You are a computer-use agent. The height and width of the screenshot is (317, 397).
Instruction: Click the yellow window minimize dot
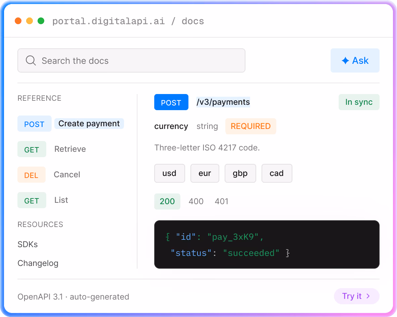30,21
